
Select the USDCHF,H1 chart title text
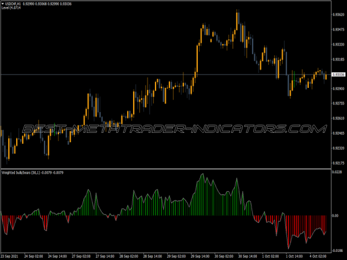click(13, 4)
